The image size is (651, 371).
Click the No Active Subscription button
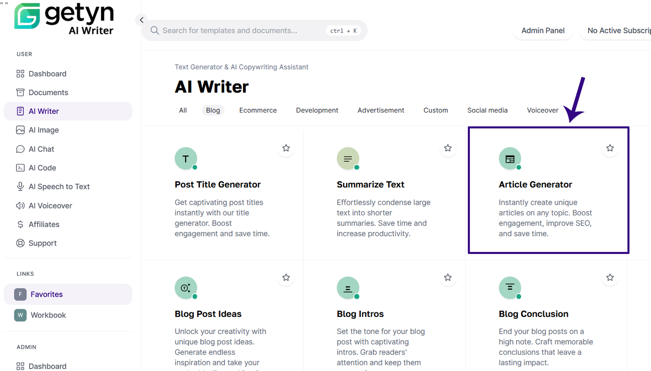pyautogui.click(x=615, y=30)
